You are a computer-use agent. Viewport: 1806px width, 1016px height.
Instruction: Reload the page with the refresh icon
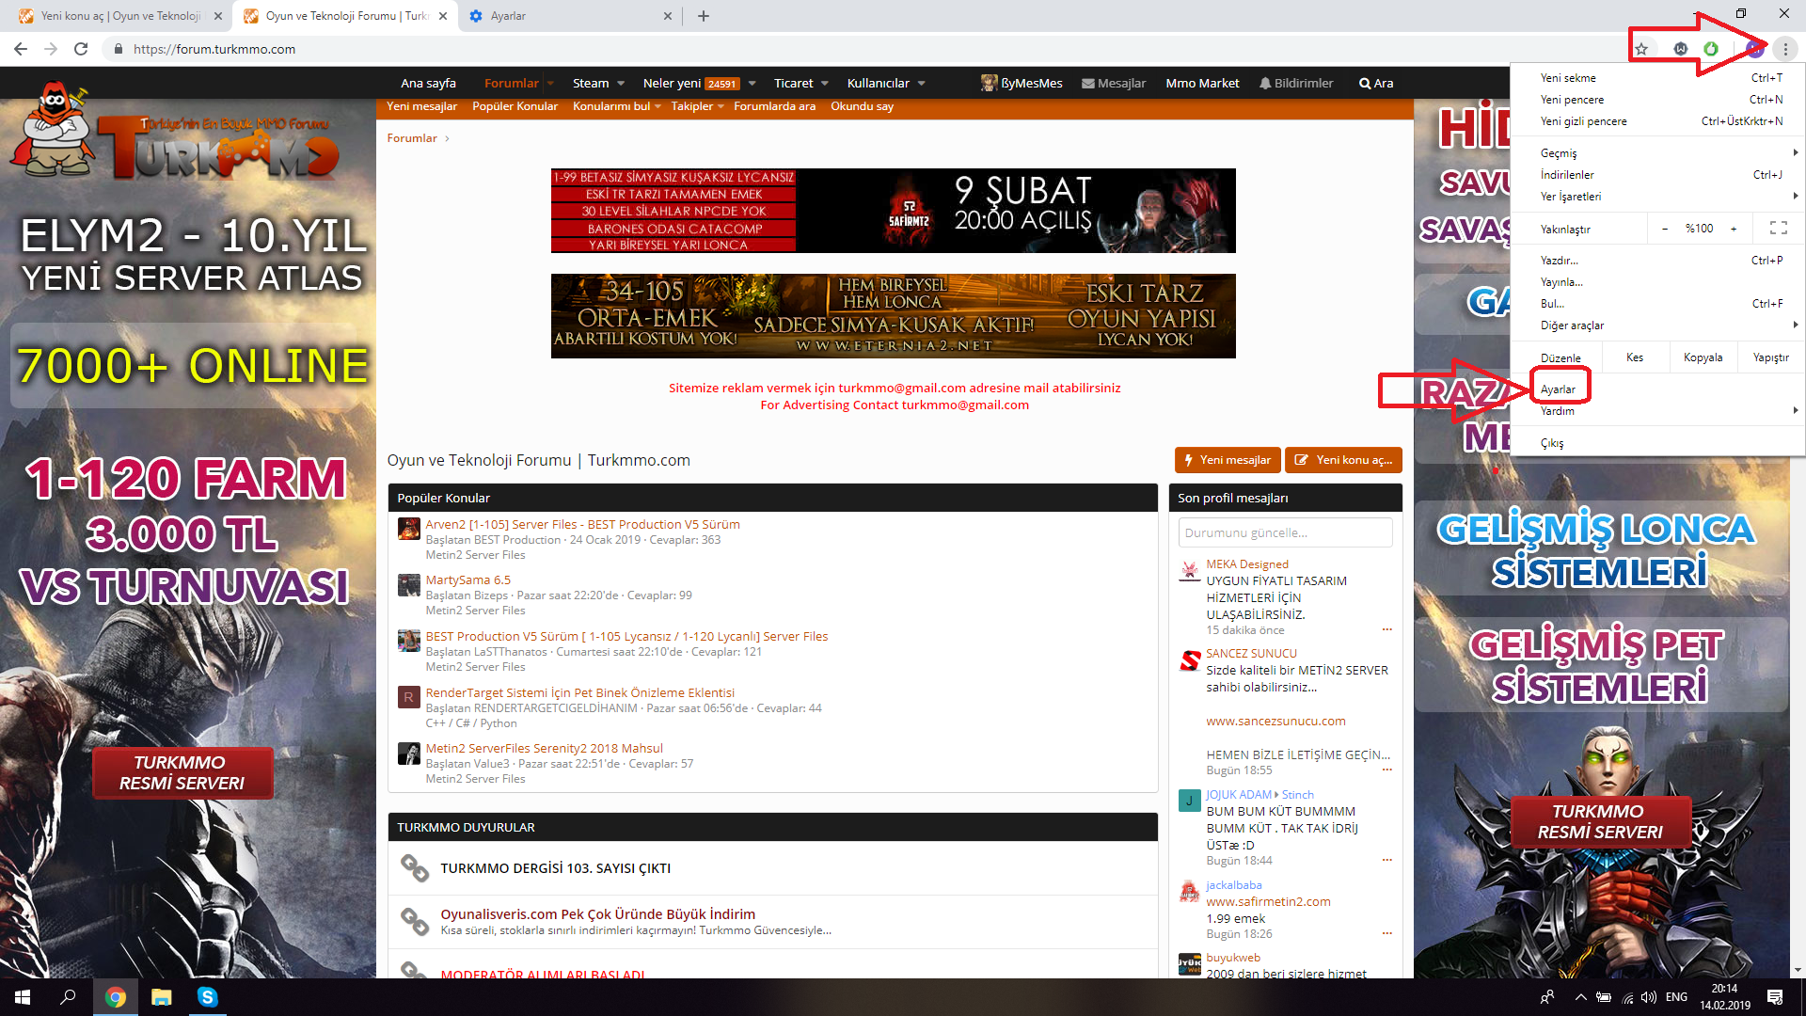[81, 49]
